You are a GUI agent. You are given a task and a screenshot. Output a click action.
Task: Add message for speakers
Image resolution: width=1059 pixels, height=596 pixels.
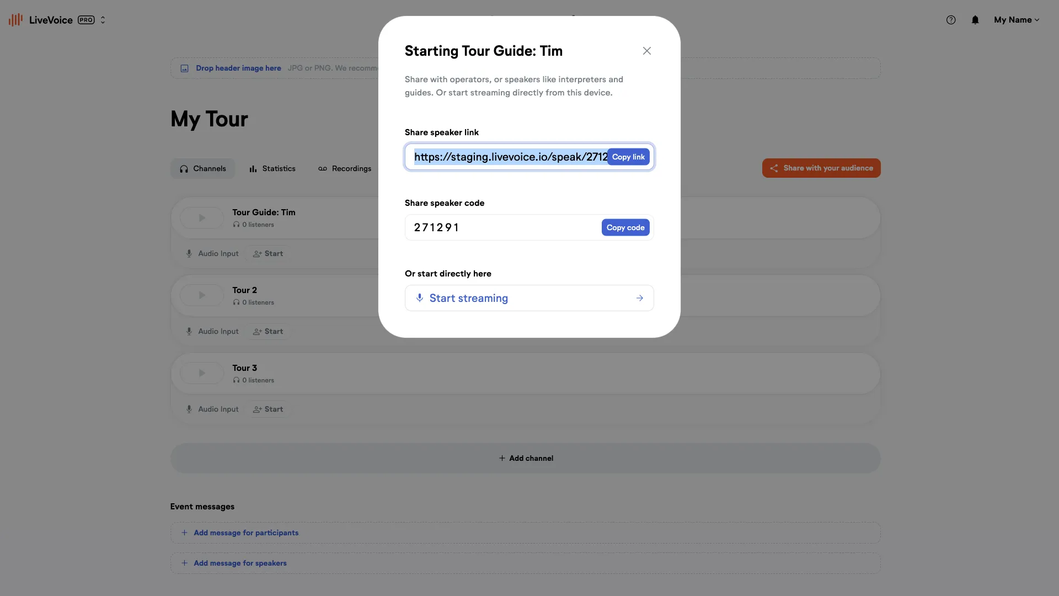pos(526,563)
